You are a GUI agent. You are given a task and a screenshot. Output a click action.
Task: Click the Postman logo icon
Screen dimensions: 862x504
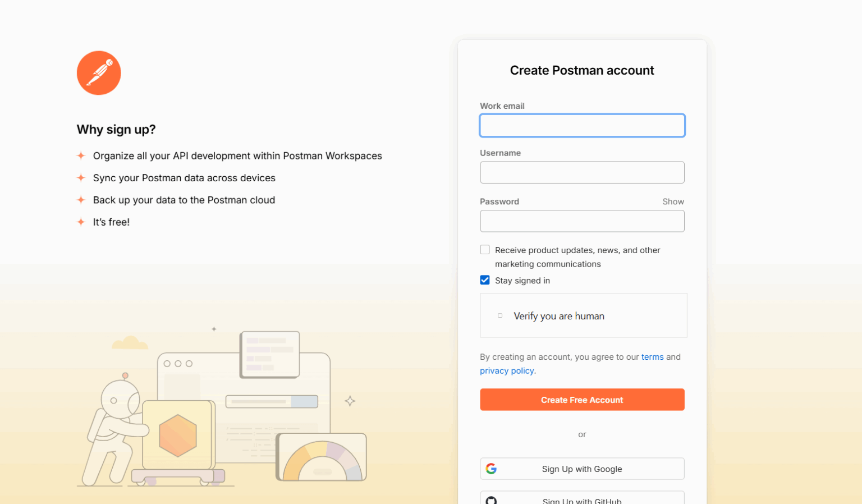tap(99, 72)
